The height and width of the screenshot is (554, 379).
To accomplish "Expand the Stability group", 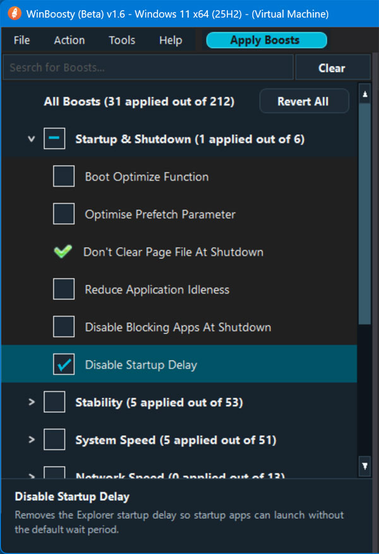I will 32,402.
